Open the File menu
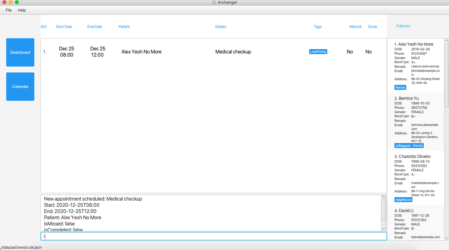Screen dimensions: 449x250 click(9, 10)
